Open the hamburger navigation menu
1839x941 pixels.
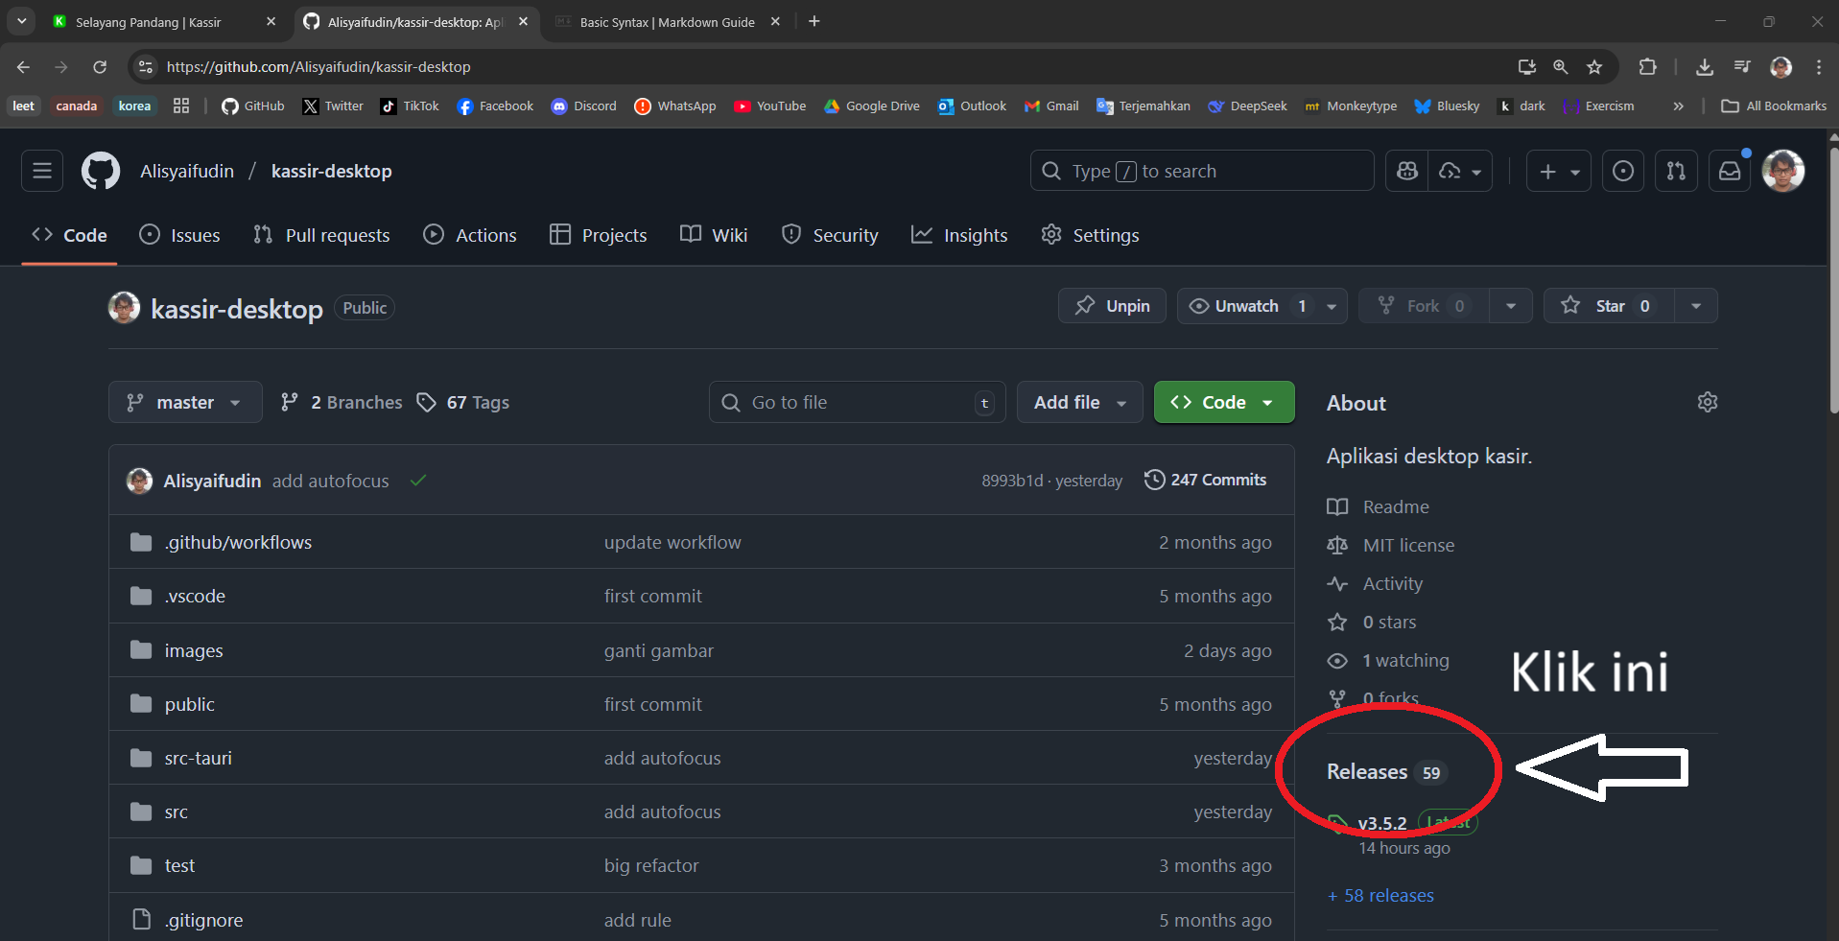click(42, 172)
